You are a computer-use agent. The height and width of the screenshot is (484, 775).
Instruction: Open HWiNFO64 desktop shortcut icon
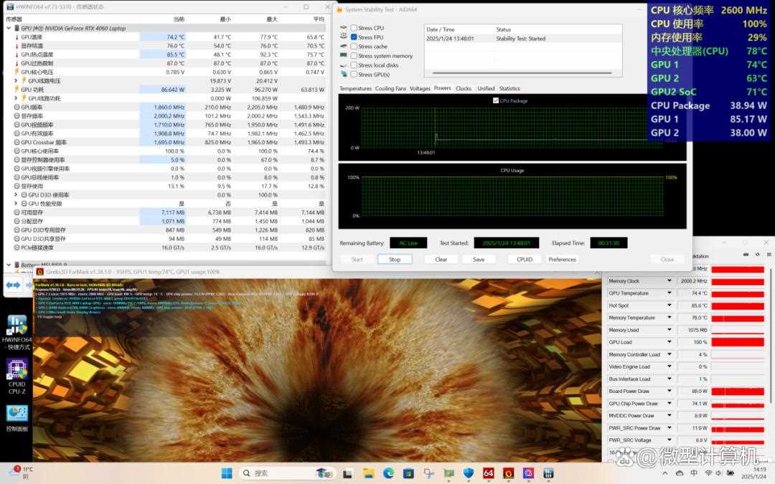(17, 326)
